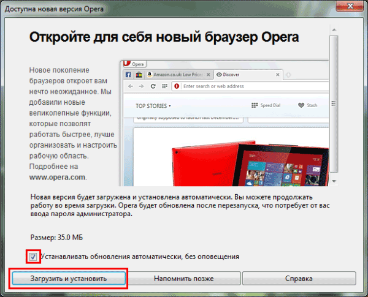Expand the TOP STORIES dropdown

pyautogui.click(x=153, y=106)
